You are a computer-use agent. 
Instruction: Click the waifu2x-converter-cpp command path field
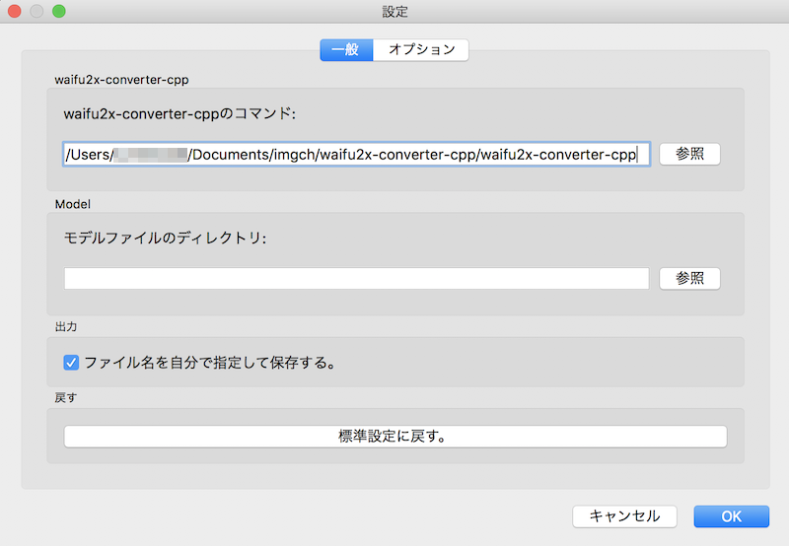pyautogui.click(x=356, y=155)
